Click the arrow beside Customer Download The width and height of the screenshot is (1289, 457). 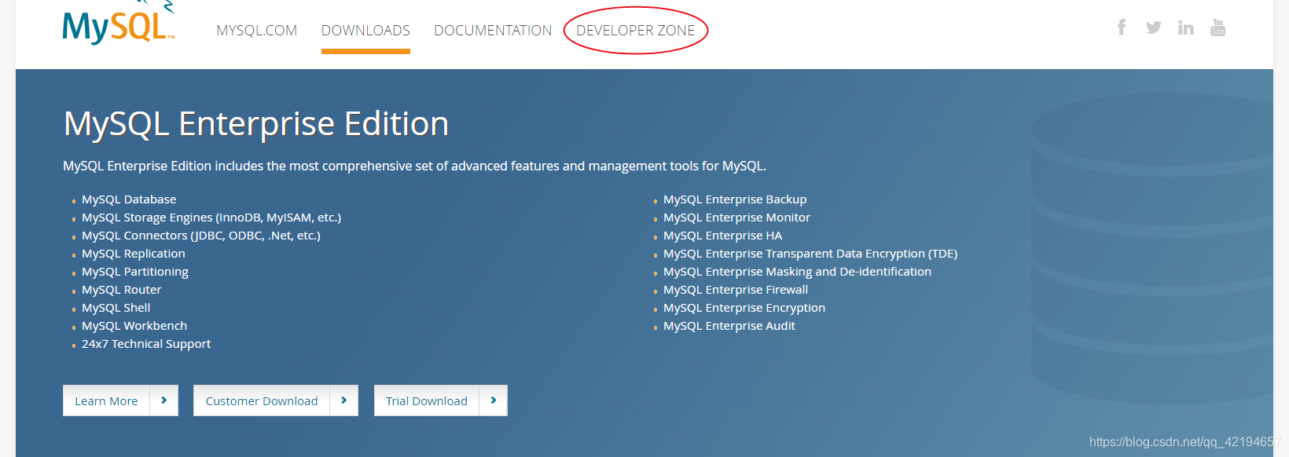tap(343, 400)
